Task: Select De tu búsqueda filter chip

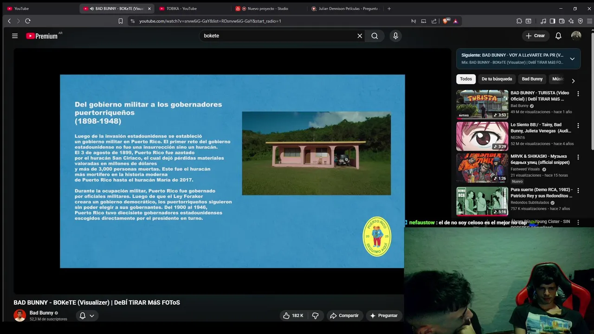Action: point(497,79)
